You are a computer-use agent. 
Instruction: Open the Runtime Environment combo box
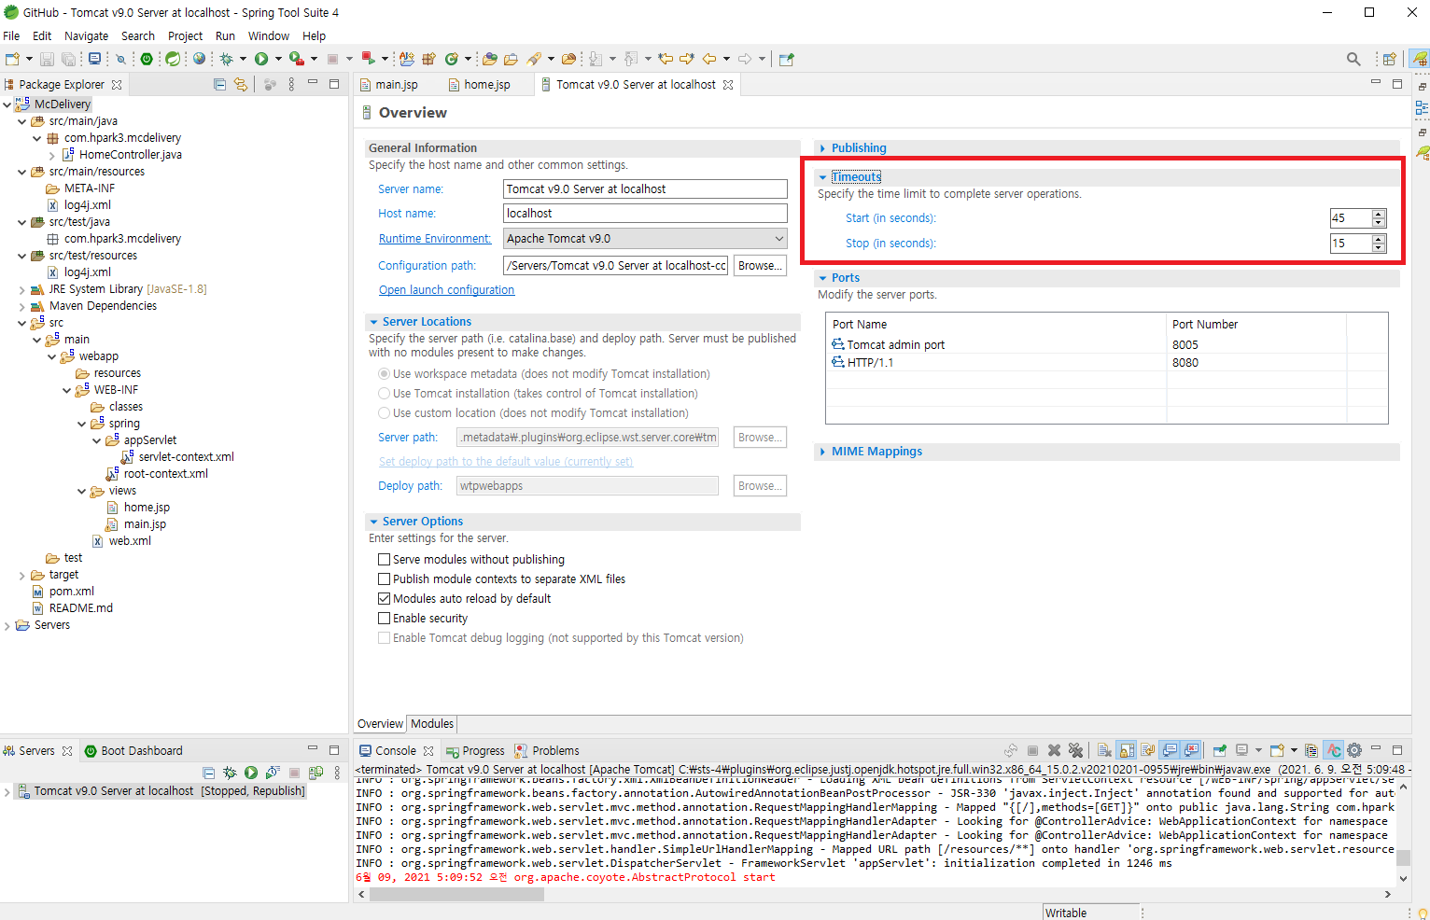[x=645, y=239]
